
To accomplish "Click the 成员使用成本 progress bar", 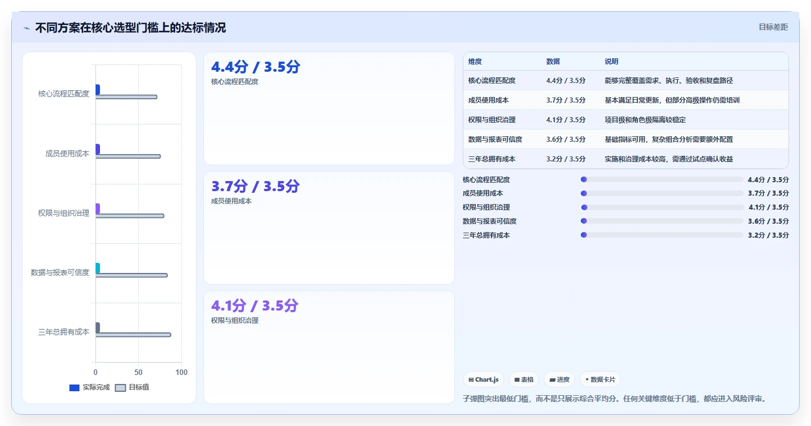I will coord(662,193).
